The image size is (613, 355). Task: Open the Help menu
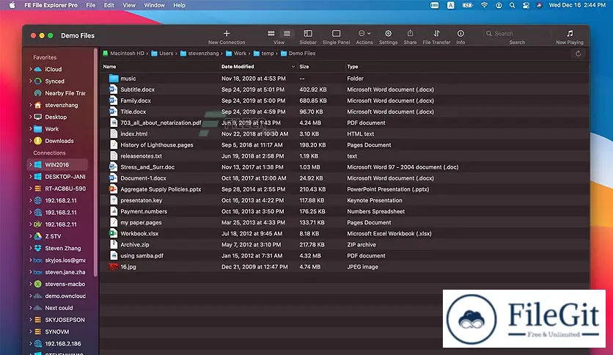pyautogui.click(x=180, y=5)
